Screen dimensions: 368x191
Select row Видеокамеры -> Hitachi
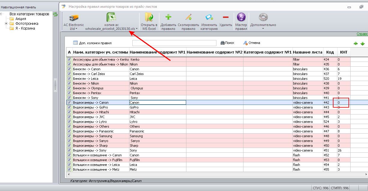[x=217, y=112]
